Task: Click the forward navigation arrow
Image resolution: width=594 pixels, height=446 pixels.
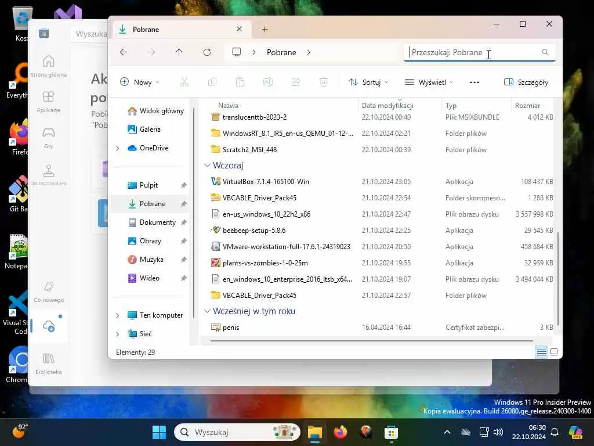Action: (151, 52)
